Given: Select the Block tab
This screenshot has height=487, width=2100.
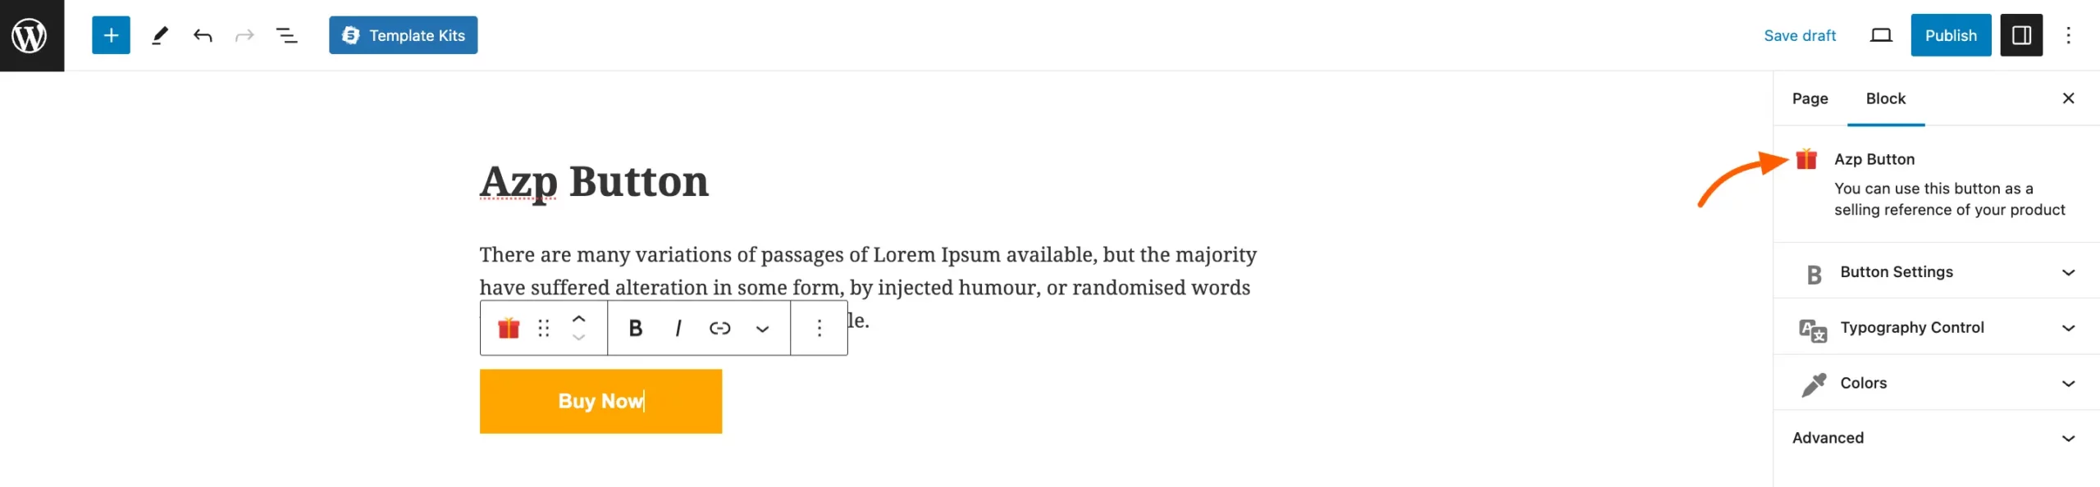Looking at the screenshot, I should point(1885,98).
